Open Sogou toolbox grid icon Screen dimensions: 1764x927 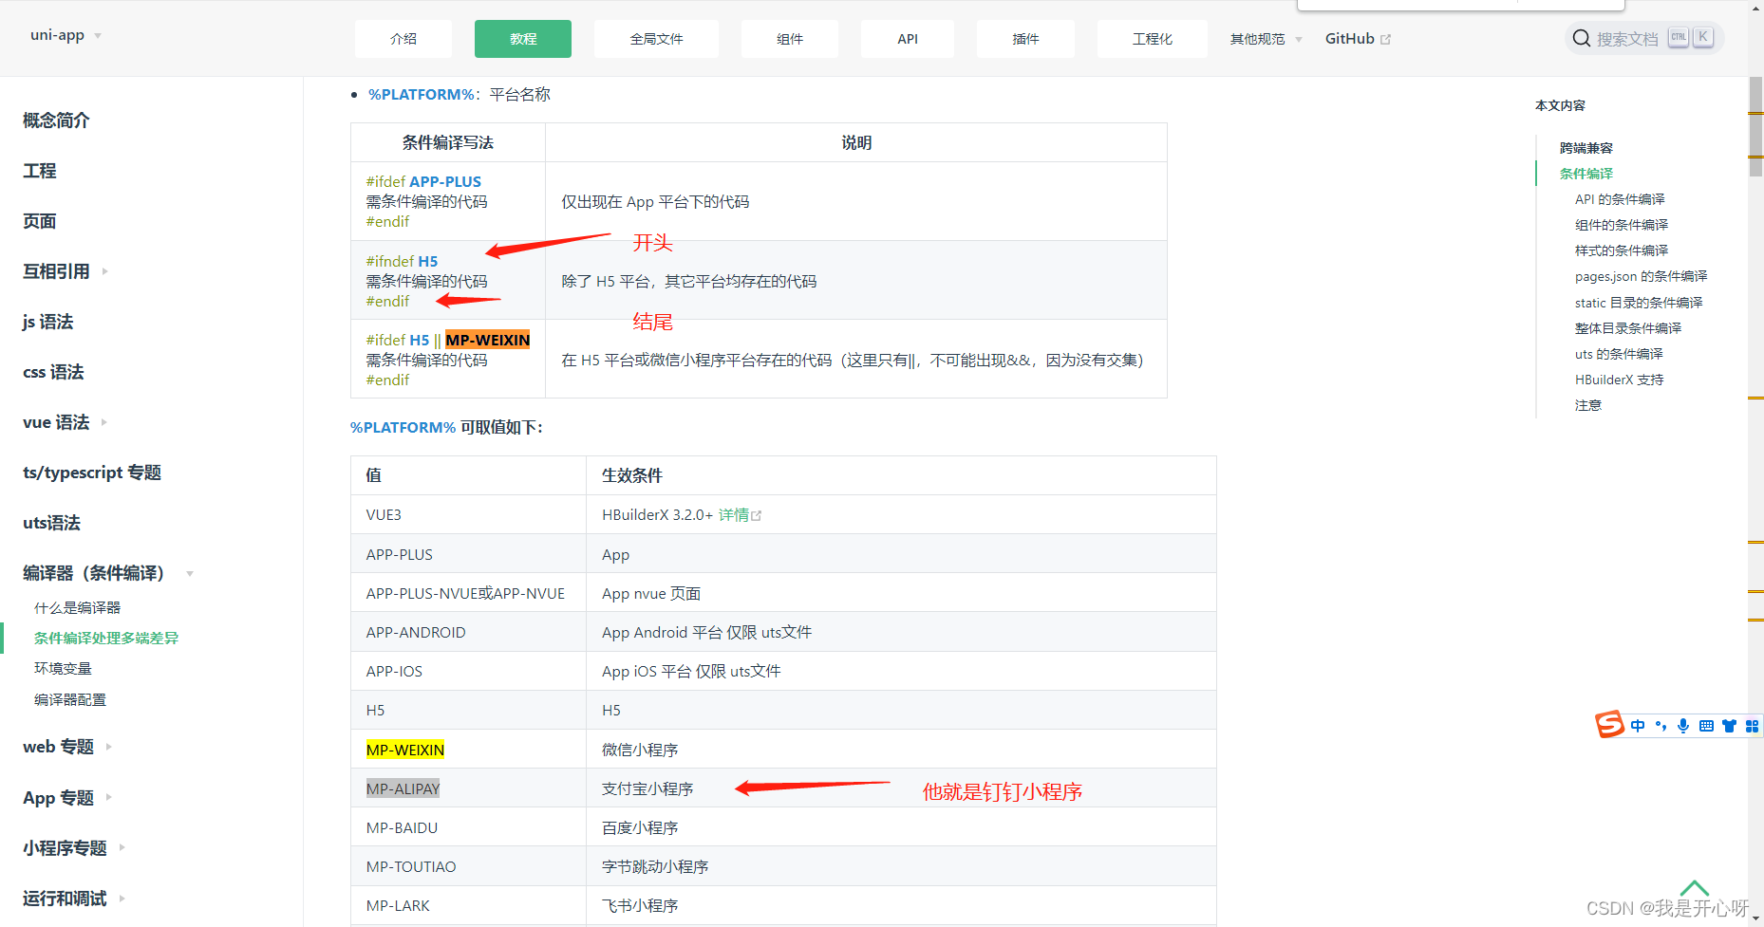point(1752,726)
